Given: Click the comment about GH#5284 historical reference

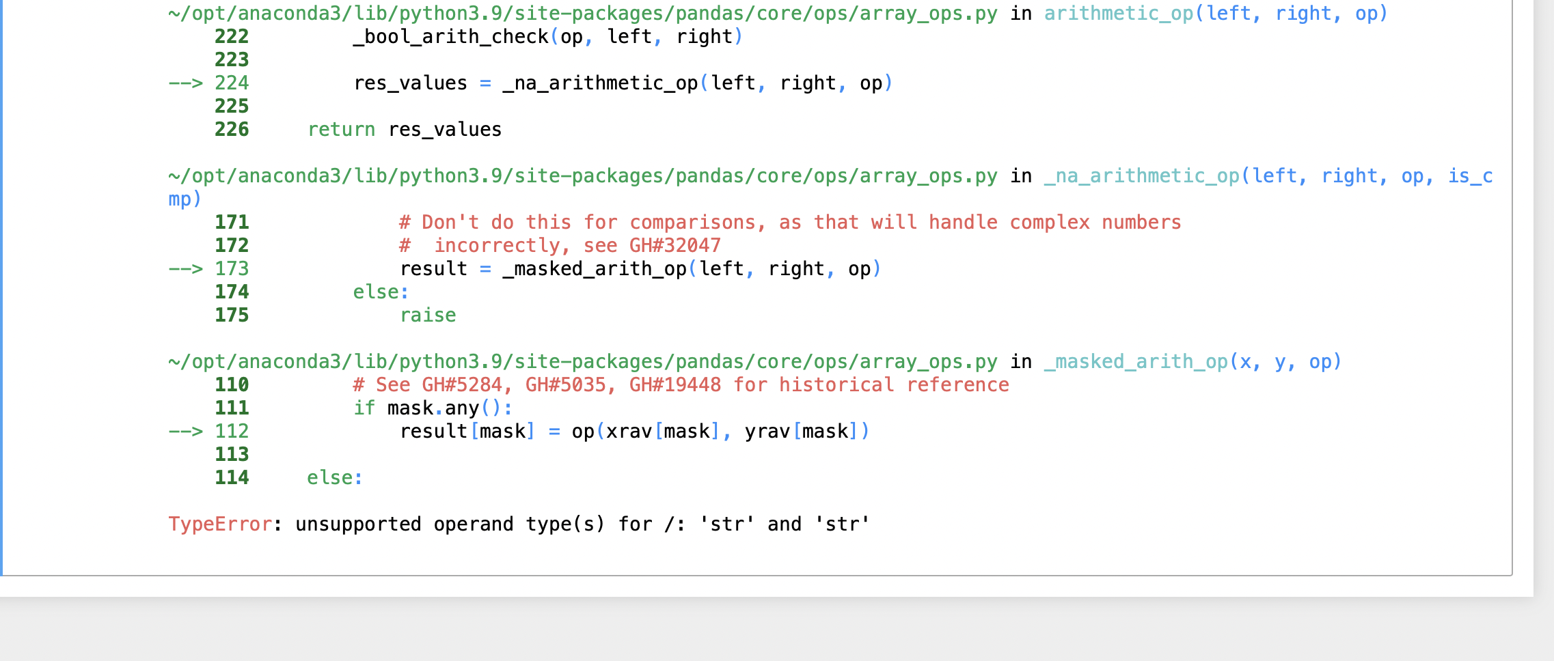Looking at the screenshot, I should pyautogui.click(x=681, y=385).
